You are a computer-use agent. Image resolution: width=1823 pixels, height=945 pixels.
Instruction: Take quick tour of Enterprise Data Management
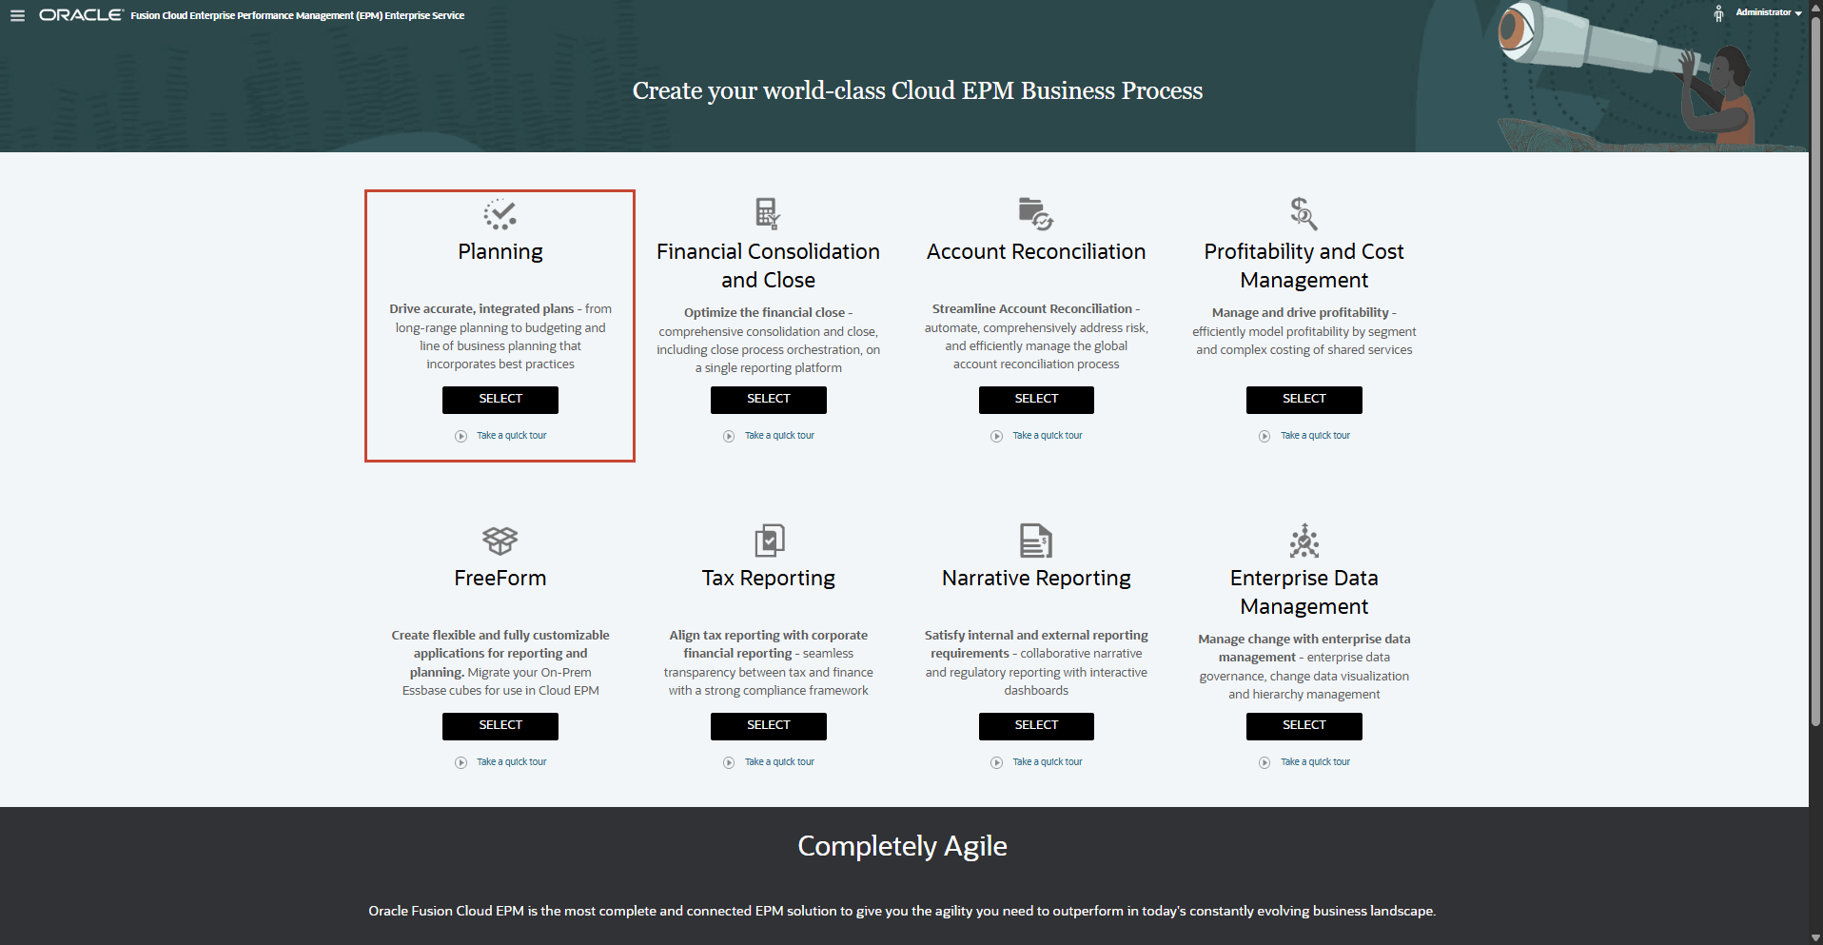tap(1316, 762)
